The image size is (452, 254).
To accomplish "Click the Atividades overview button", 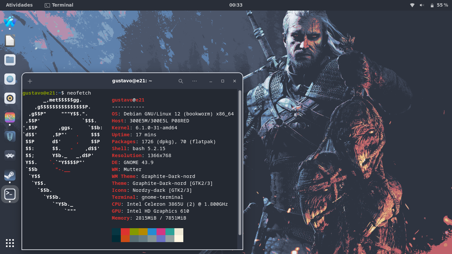I will (19, 5).
